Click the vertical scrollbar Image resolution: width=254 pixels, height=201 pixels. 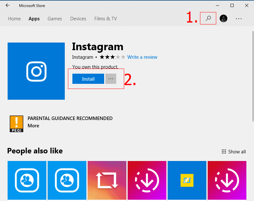(x=253, y=76)
